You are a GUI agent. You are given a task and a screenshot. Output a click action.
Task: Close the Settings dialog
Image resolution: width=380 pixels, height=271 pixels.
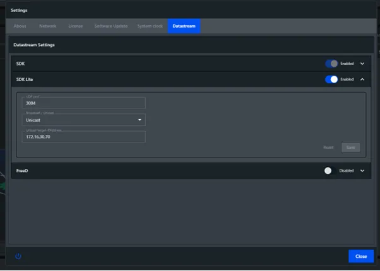click(361, 257)
